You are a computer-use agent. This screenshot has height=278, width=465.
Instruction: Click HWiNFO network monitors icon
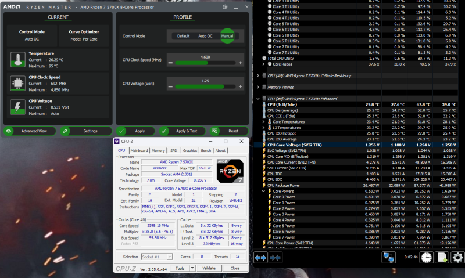[x=388, y=258]
